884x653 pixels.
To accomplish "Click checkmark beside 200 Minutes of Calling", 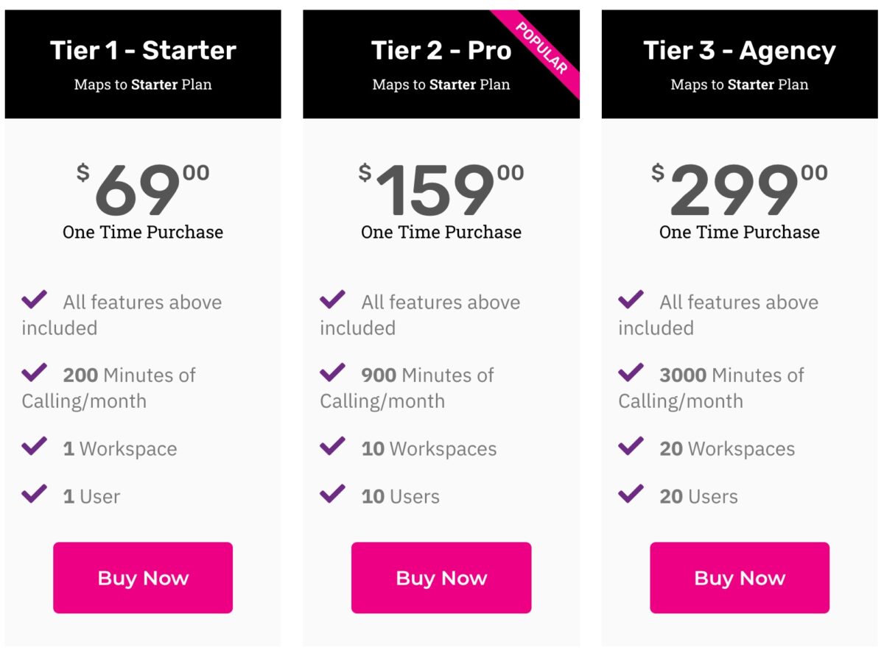I will pyautogui.click(x=35, y=373).
